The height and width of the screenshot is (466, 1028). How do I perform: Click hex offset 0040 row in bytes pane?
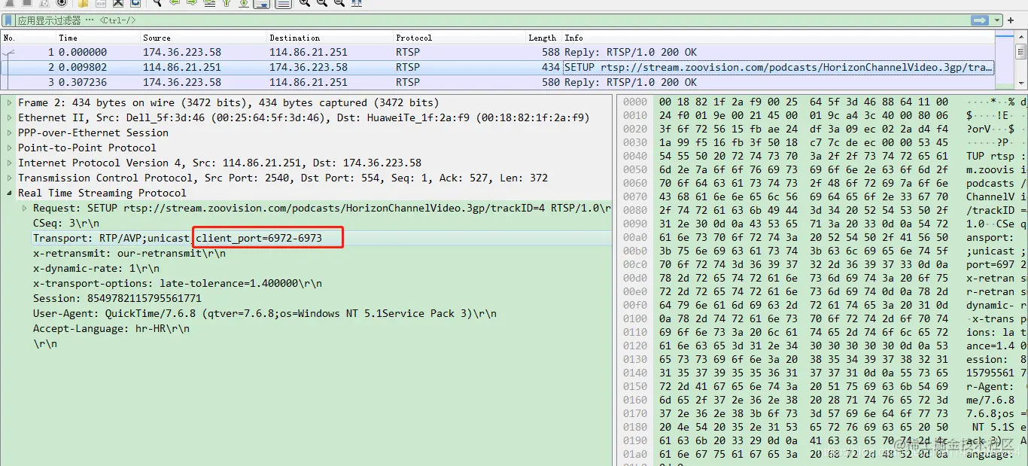click(635, 157)
